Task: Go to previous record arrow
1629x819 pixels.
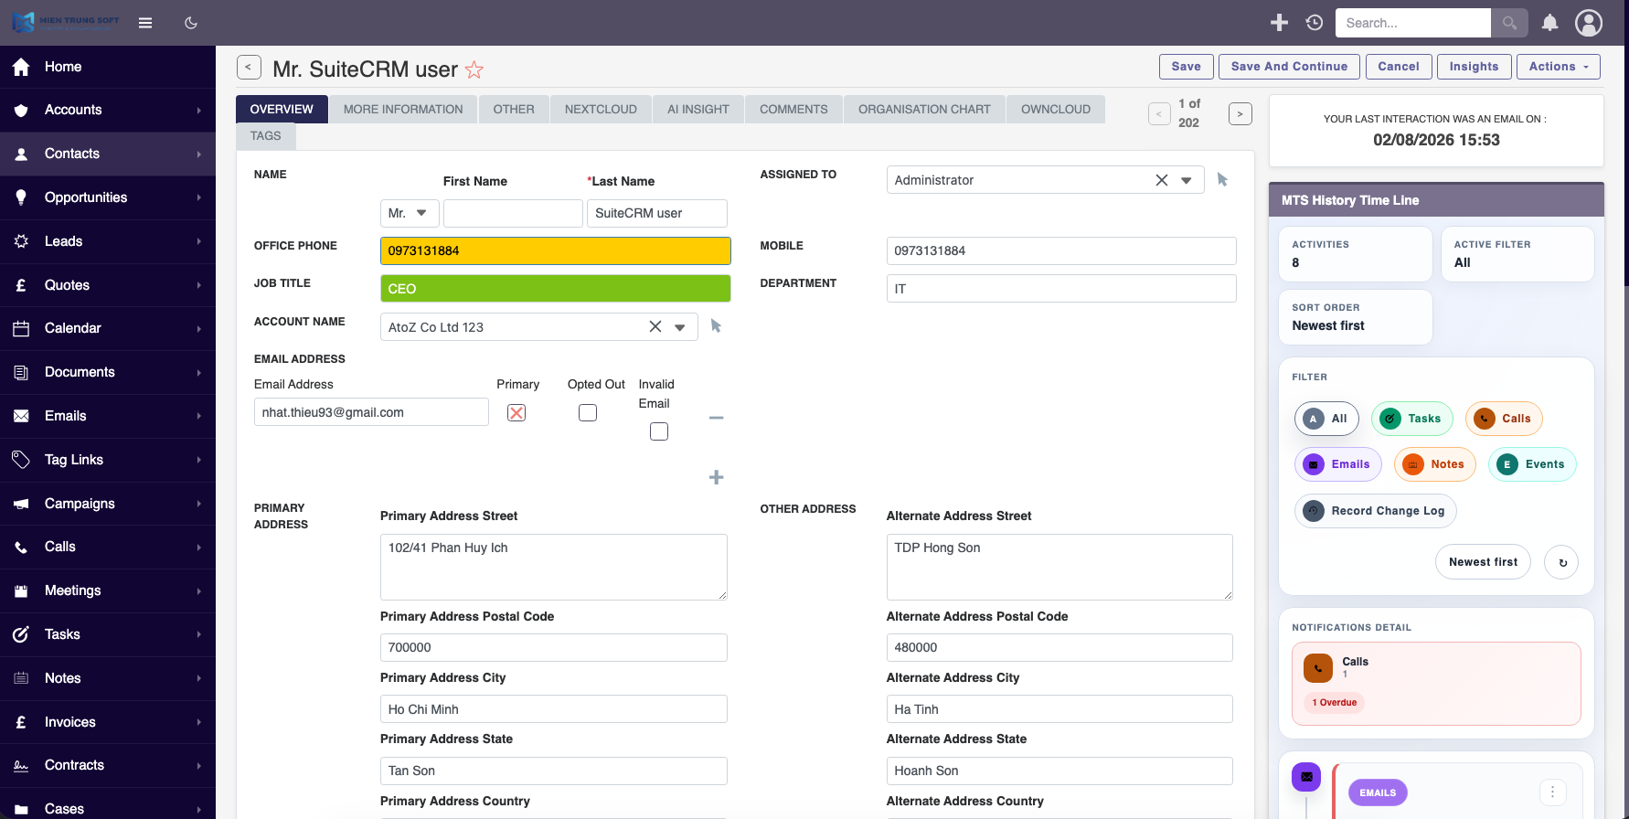Action: [1159, 114]
